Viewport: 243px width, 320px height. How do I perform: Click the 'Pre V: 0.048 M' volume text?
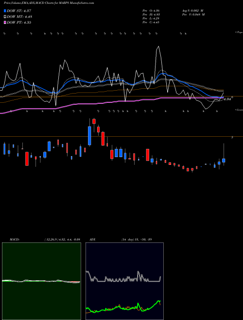(193, 15)
